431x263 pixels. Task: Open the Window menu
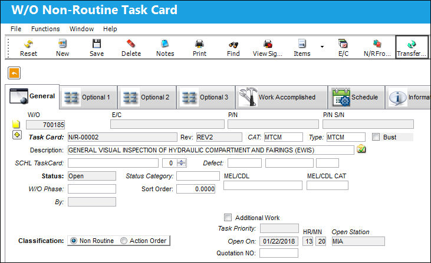[81, 29]
